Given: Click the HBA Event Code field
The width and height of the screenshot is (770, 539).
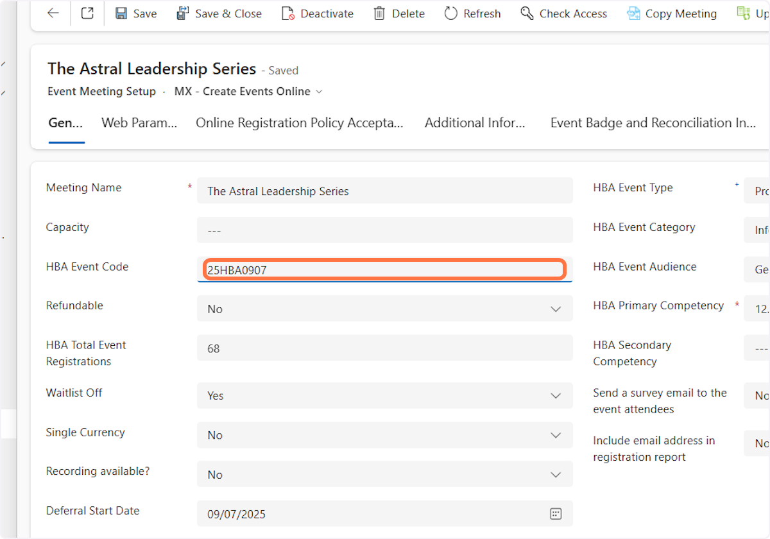Looking at the screenshot, I should (x=384, y=270).
